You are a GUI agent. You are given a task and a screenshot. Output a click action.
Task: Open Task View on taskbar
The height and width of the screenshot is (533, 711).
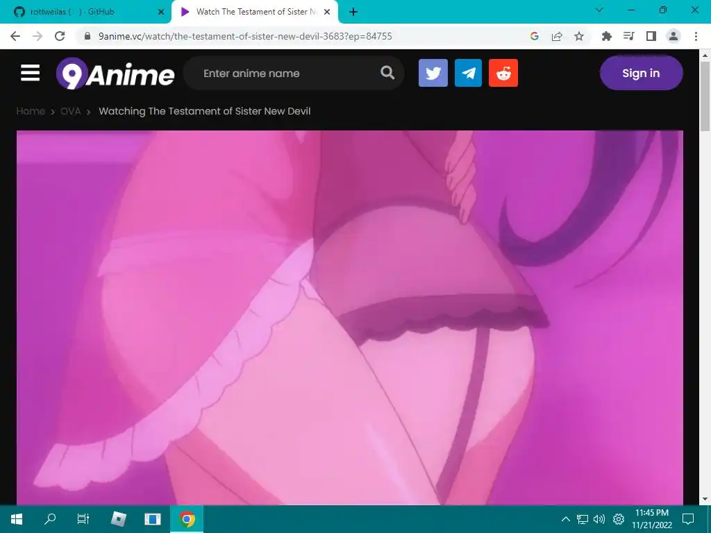coord(83,519)
